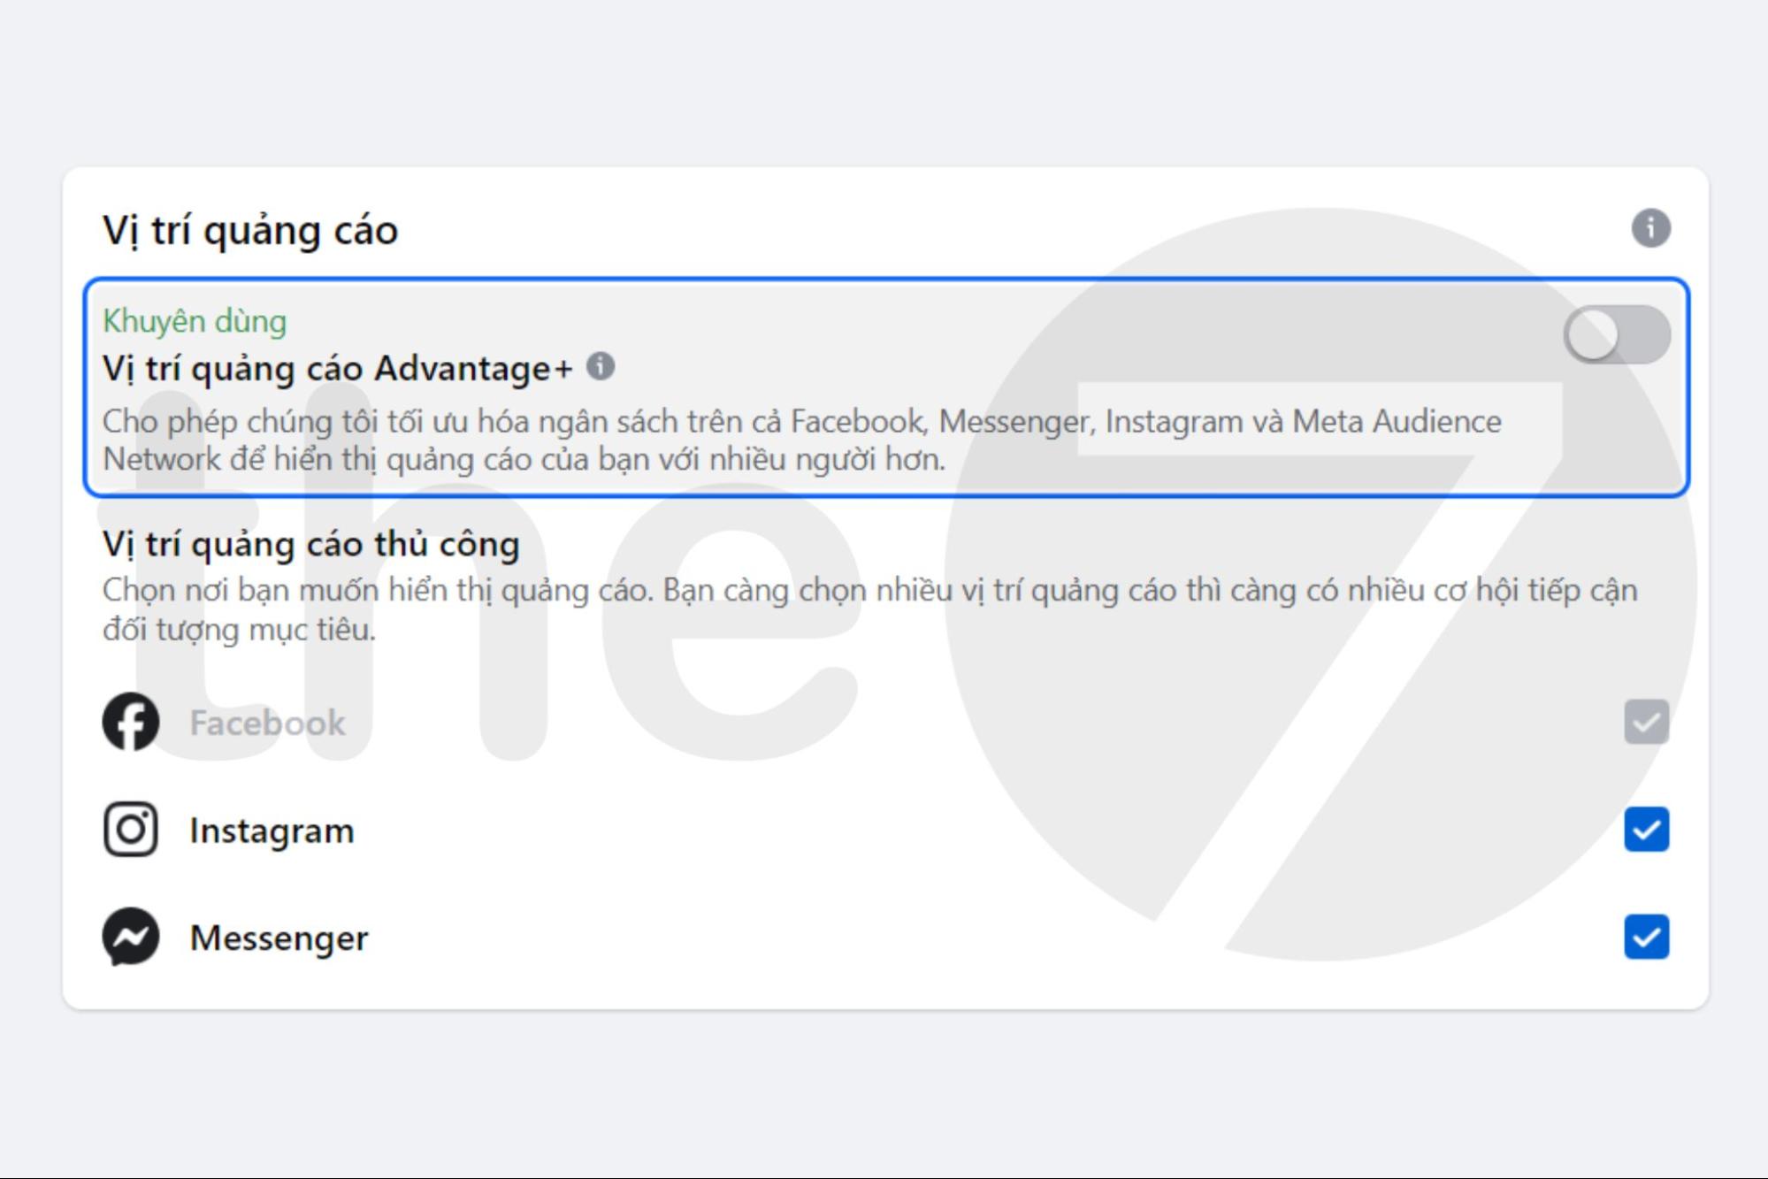Screen dimensions: 1768x1179
Task: Click the Vị trí quảng cáo Advantage+ title
Action: point(338,368)
